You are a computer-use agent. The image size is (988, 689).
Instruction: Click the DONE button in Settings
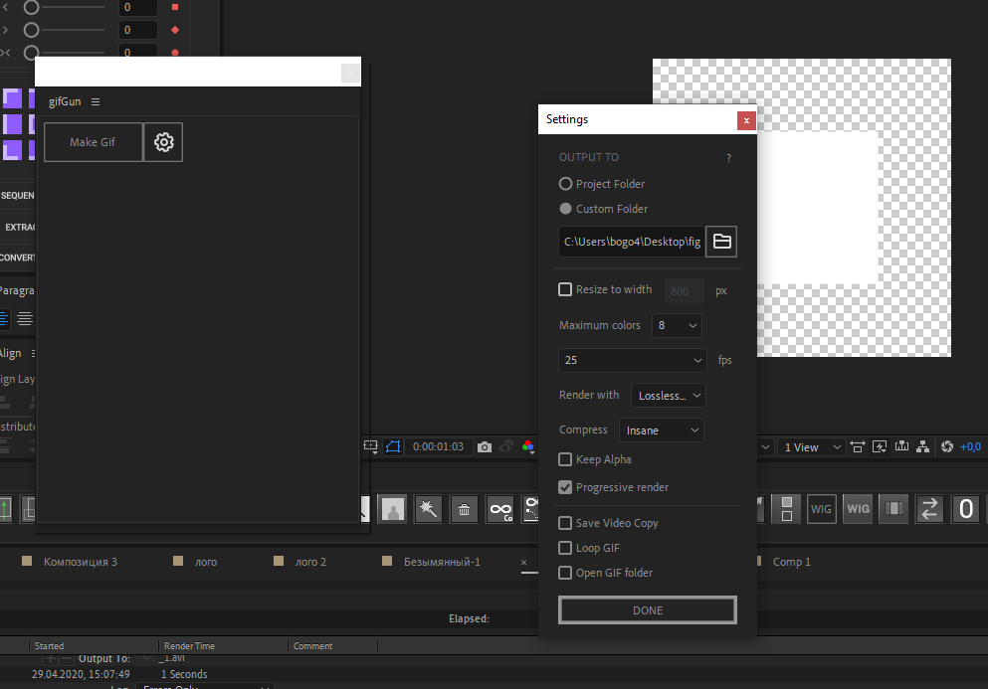(647, 610)
